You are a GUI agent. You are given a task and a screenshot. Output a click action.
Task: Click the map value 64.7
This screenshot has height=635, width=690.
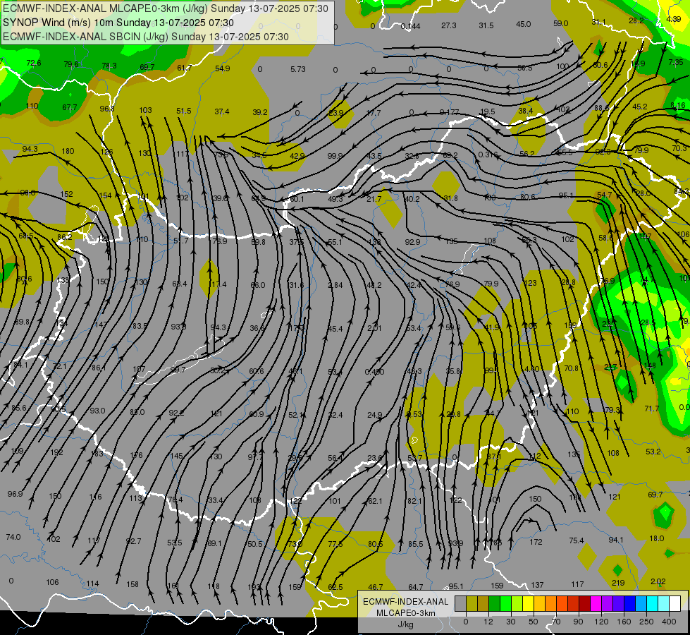coord(416,587)
